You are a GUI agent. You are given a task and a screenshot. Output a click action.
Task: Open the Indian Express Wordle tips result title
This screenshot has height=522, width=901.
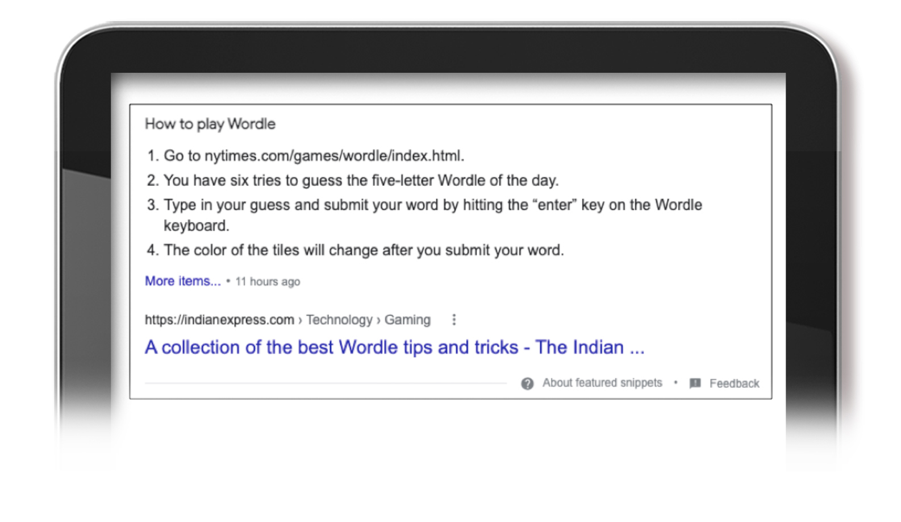(394, 347)
